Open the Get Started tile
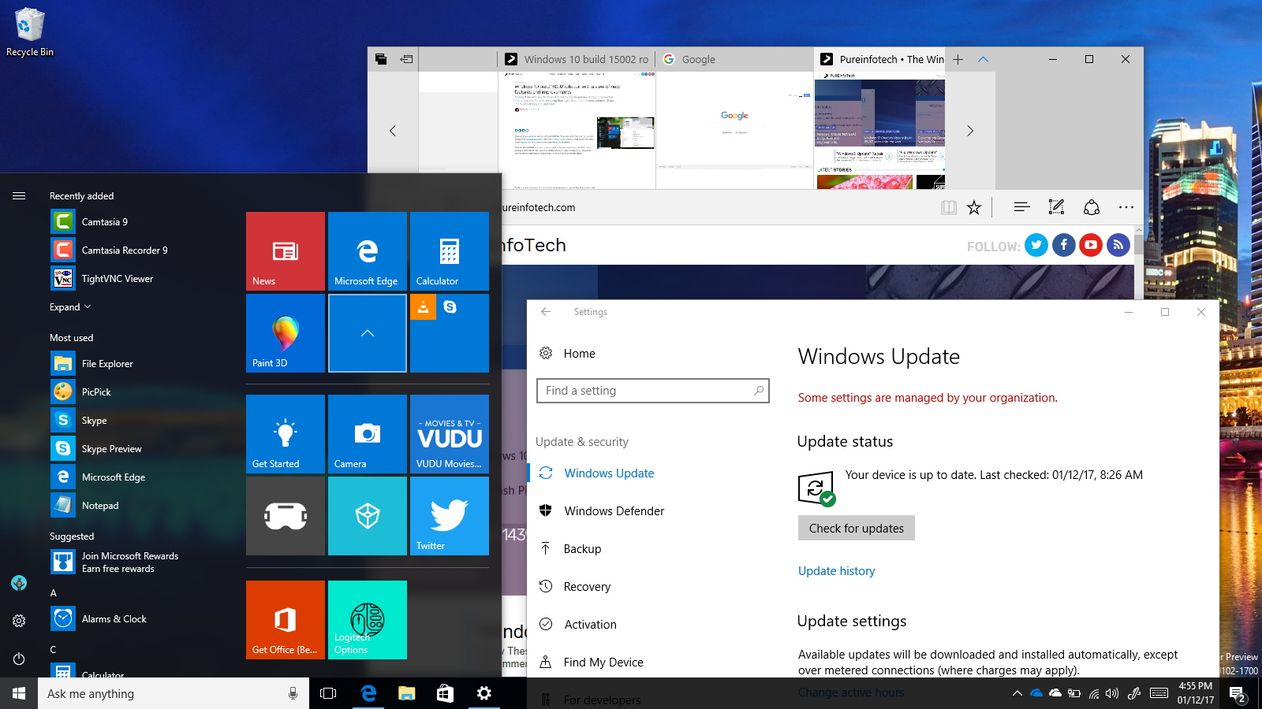Image resolution: width=1262 pixels, height=709 pixels. 286,434
